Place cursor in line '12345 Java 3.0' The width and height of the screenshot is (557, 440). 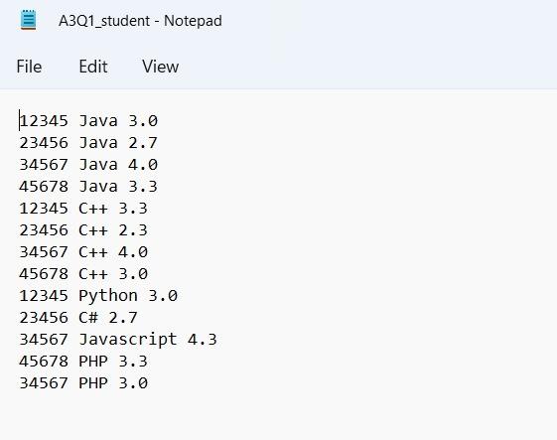tap(88, 121)
